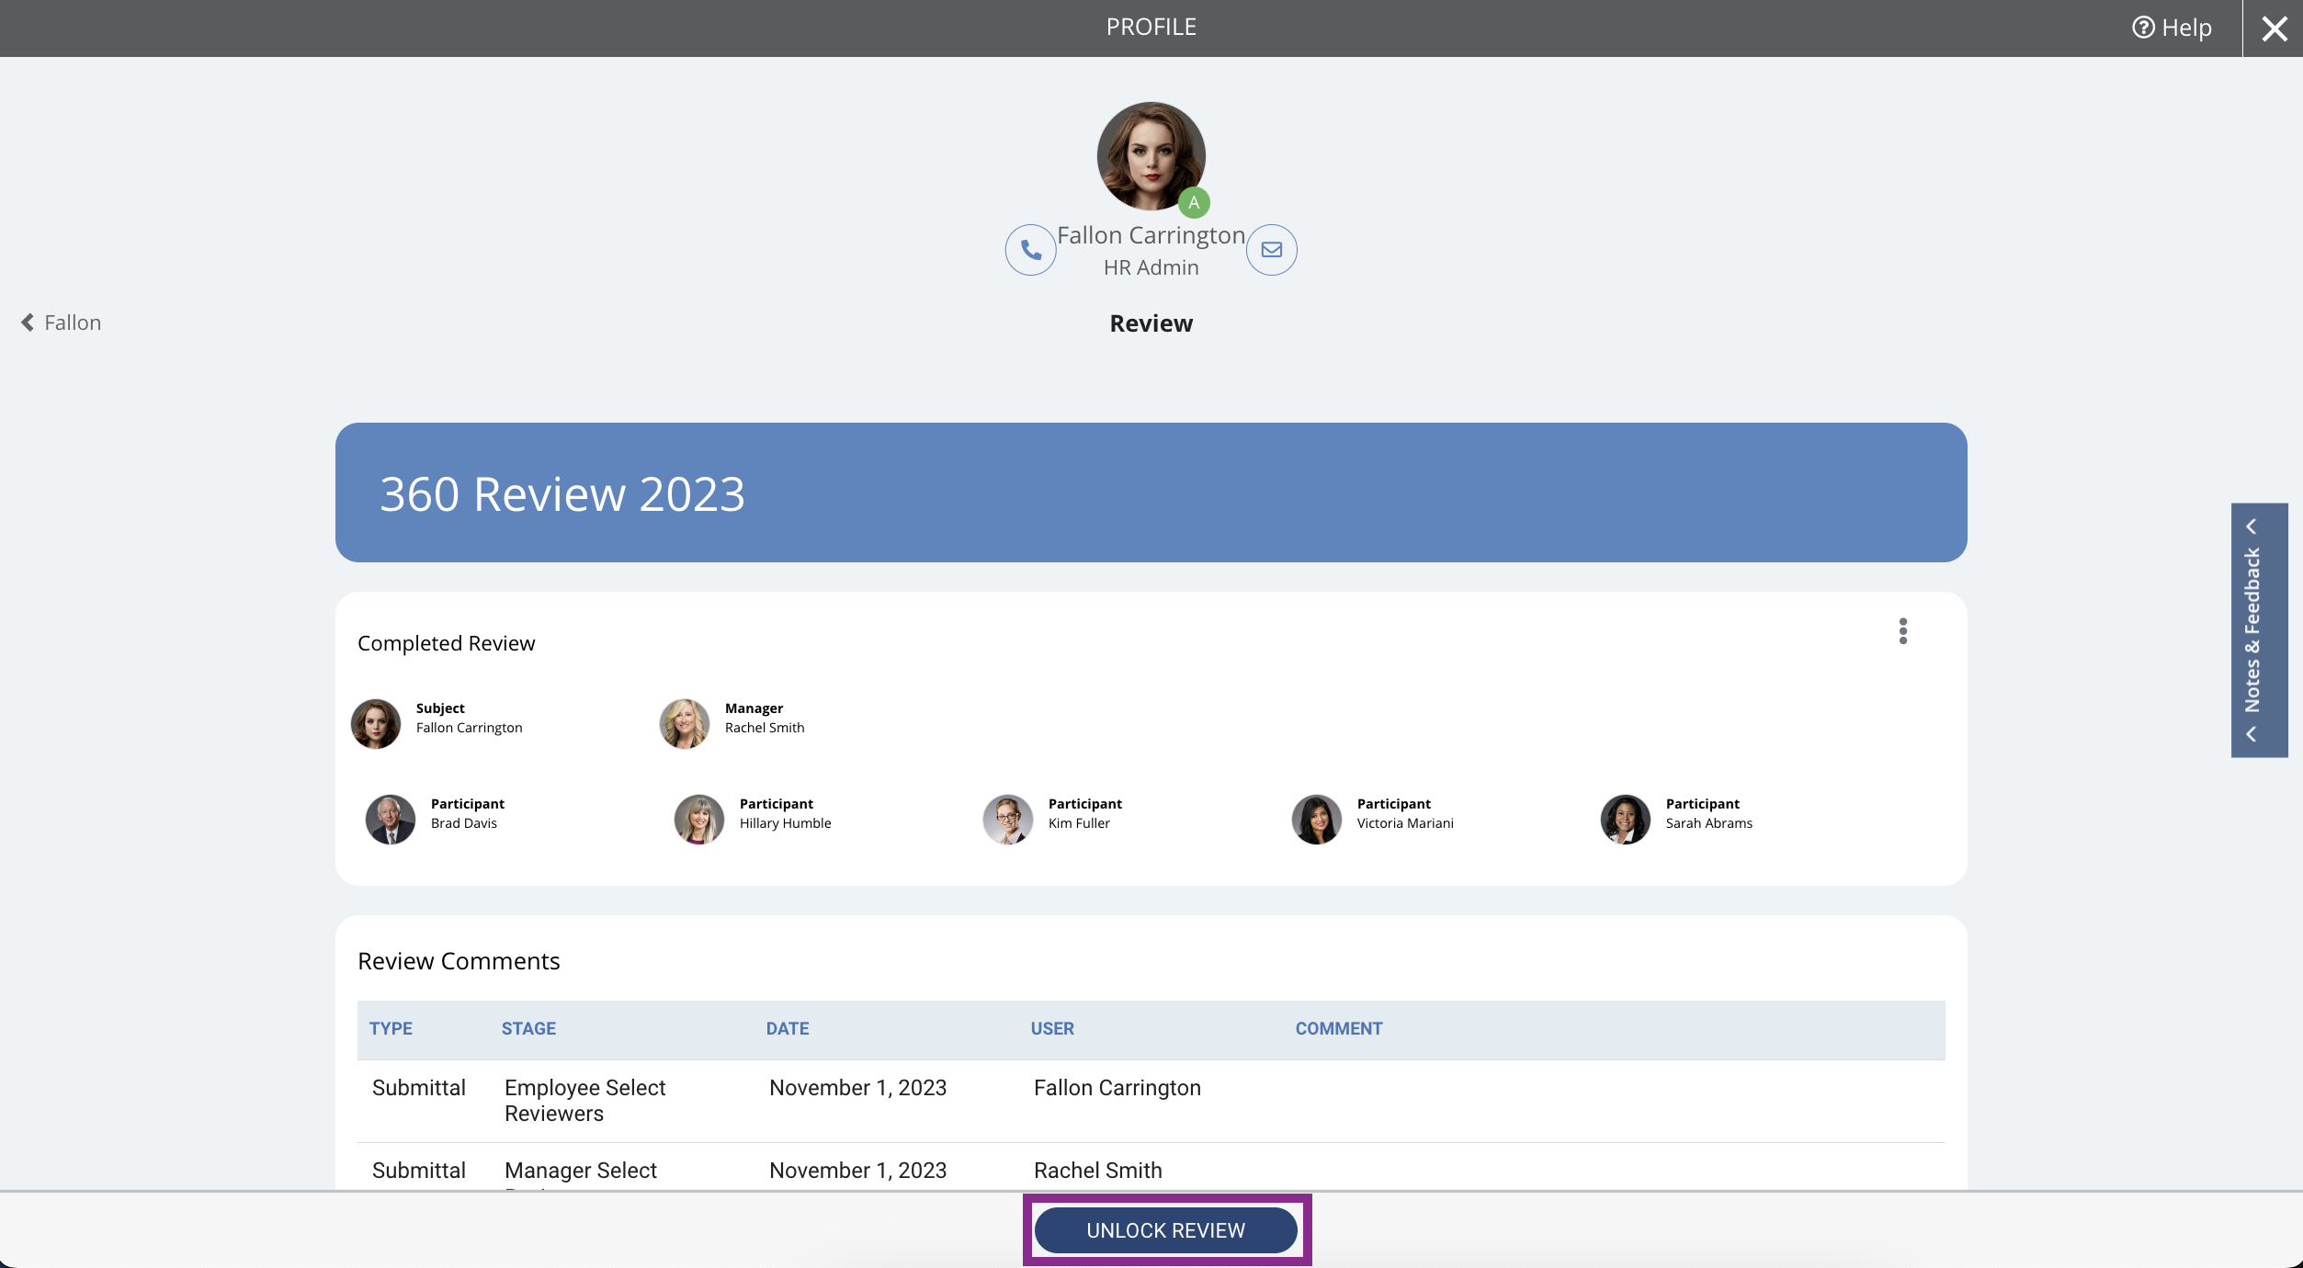Click Subject Fallon Carrington's avatar
2303x1268 pixels.
tap(376, 724)
